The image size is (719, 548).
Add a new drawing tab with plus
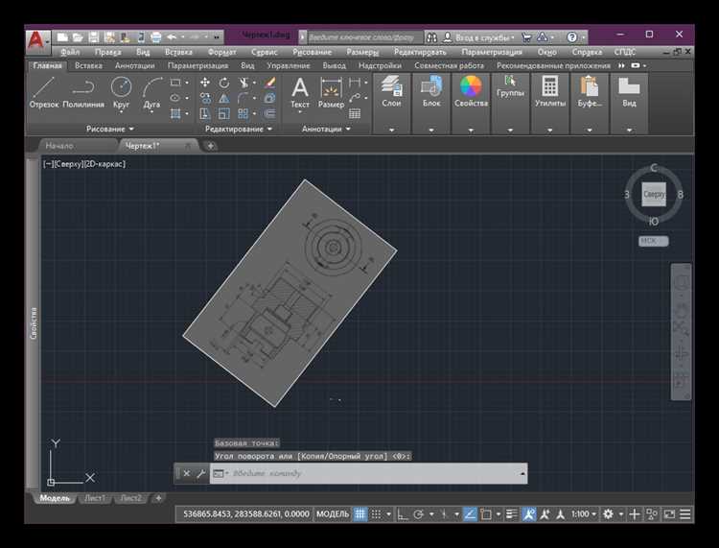click(x=211, y=146)
